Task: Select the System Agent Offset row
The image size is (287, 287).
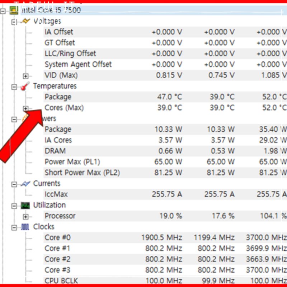Action: [165, 64]
